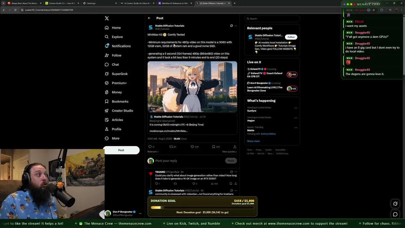Image resolution: width=405 pixels, height=228 pixels.
Task: Reload the page in the browser toolbar
Action: click(15, 10)
